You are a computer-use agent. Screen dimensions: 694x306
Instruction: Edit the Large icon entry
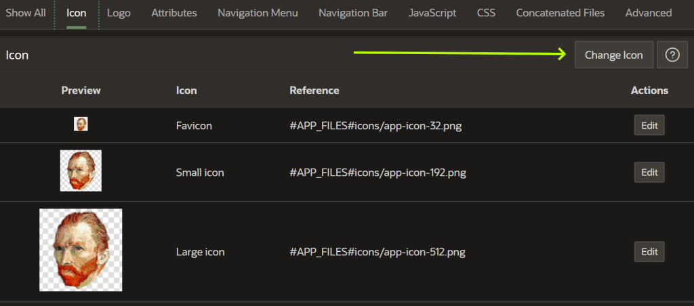pos(649,252)
